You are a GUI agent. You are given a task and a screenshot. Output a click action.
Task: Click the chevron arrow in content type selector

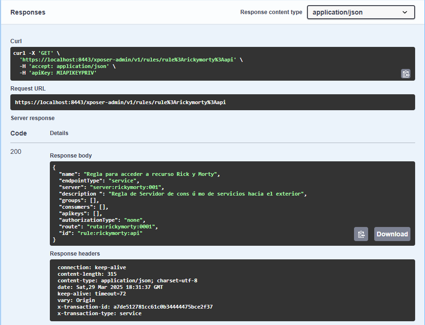click(405, 12)
